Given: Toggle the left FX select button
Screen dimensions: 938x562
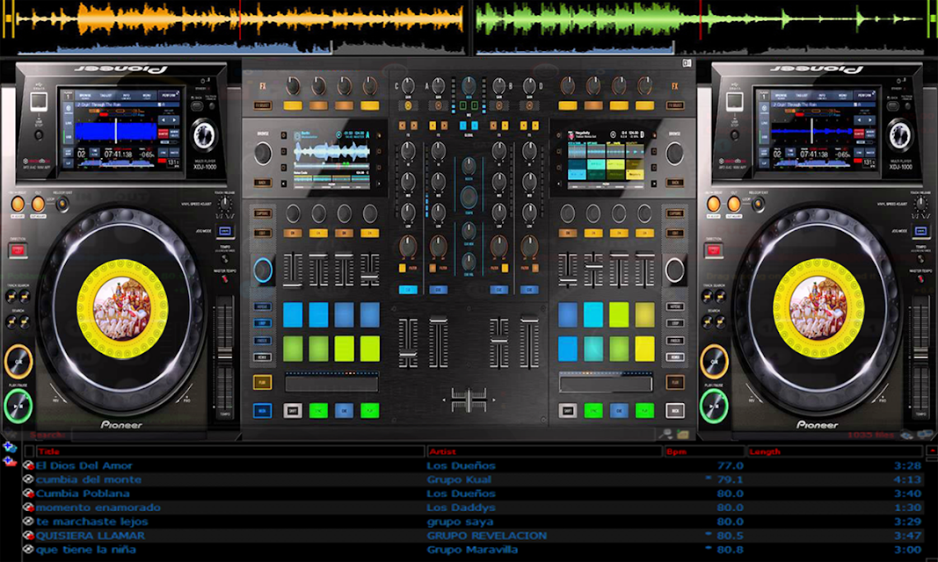Looking at the screenshot, I should (x=262, y=105).
